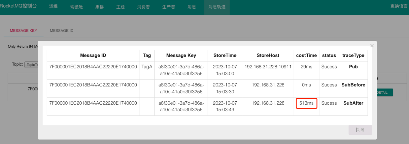Click the TagA tag cell
This screenshot has width=409, height=144.
[x=147, y=67]
